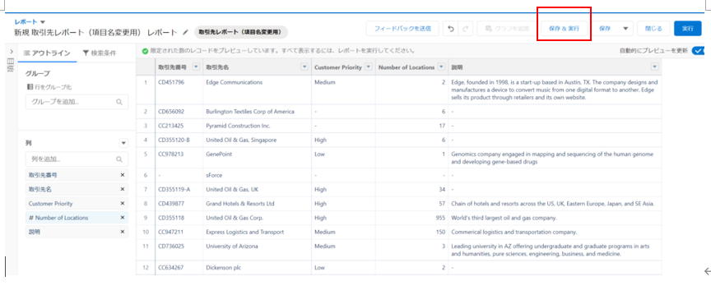This screenshot has height=304, width=711.
Task: Click locations value 955 cell
Action: [x=411, y=218]
